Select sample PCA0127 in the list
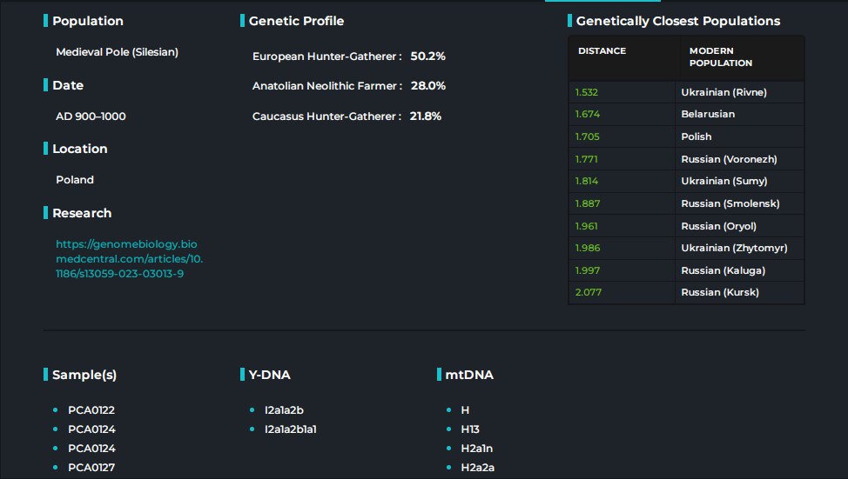 click(x=91, y=468)
